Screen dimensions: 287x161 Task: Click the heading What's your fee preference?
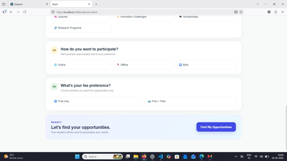click(86, 86)
